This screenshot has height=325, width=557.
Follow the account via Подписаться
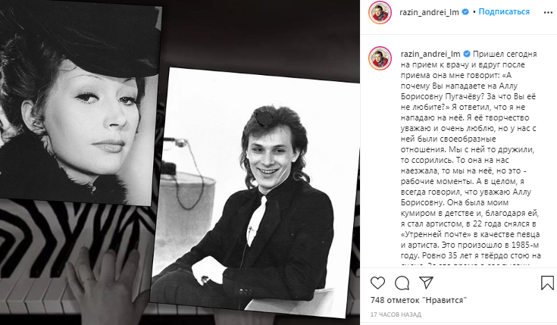click(x=504, y=11)
